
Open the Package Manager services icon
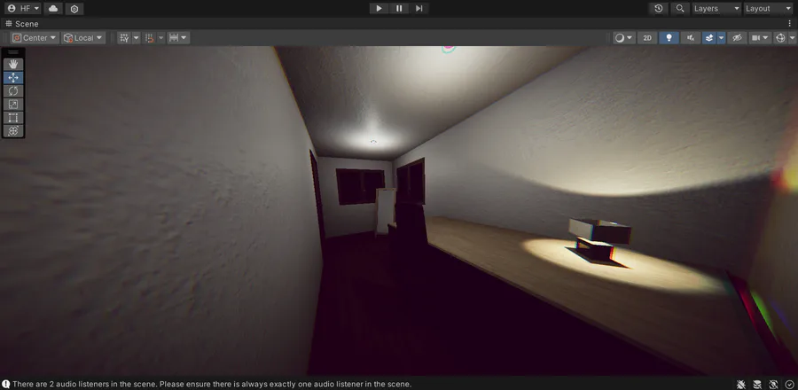74,9
